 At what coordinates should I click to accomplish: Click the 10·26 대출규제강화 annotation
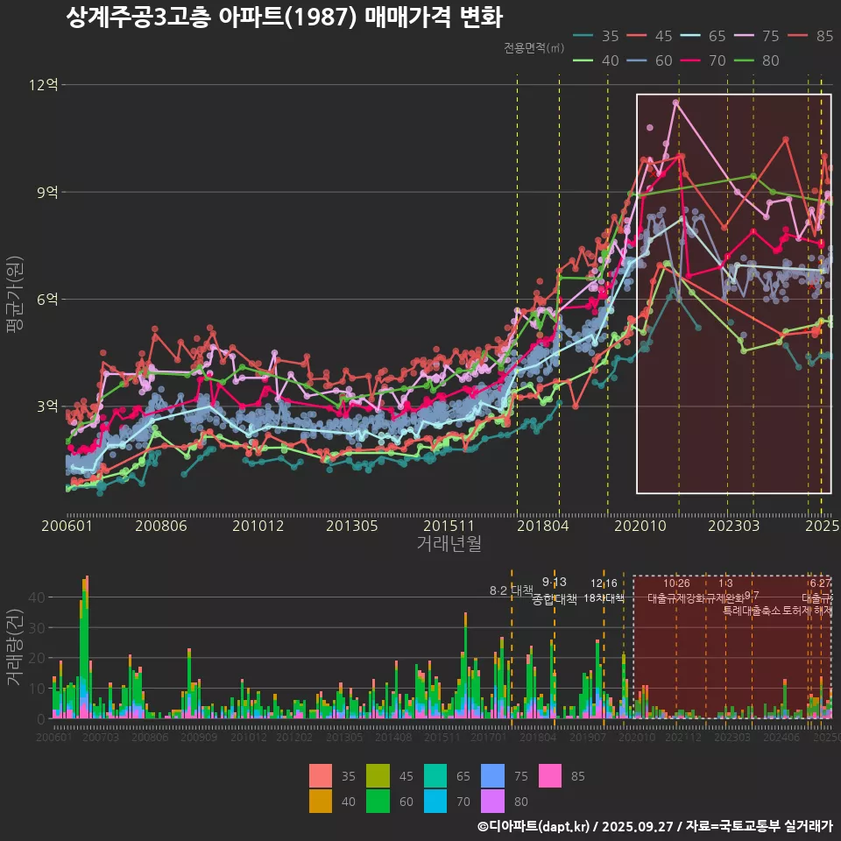(x=676, y=591)
